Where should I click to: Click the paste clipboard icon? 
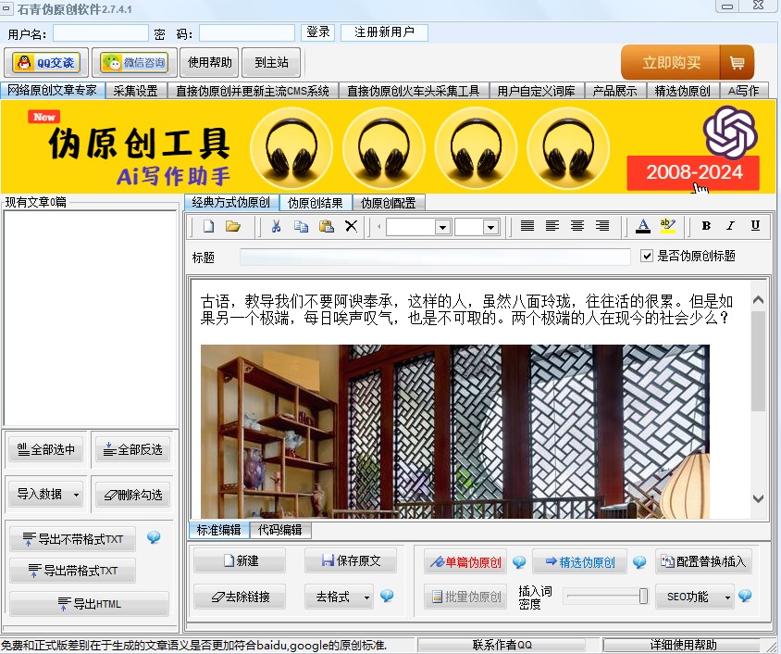coord(326,226)
